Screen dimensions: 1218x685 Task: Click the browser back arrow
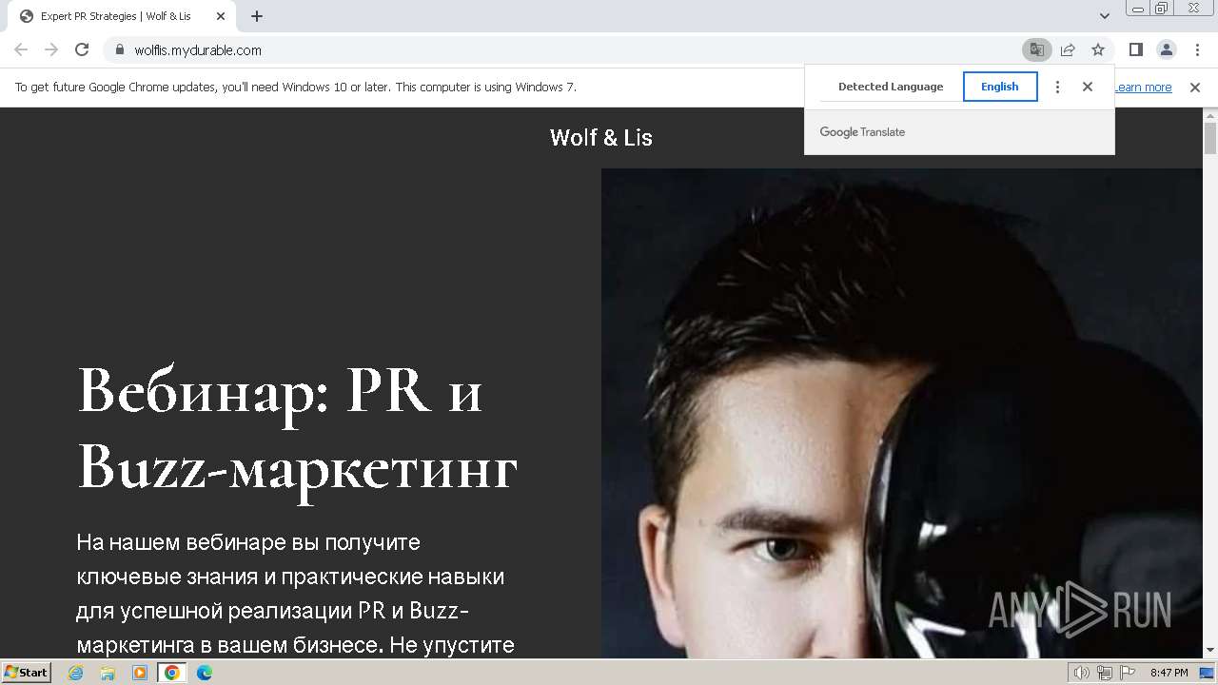[21, 49]
